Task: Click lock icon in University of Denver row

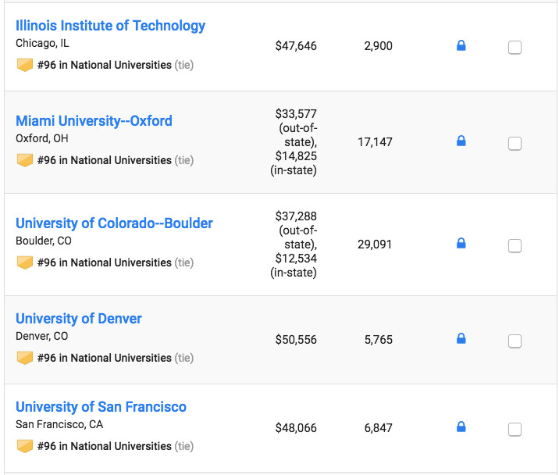Action: (x=461, y=339)
